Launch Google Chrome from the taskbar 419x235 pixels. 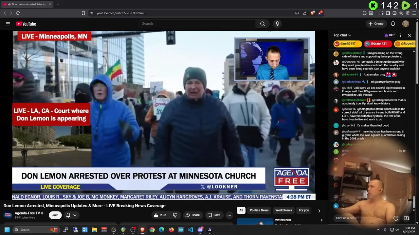click(x=152, y=230)
